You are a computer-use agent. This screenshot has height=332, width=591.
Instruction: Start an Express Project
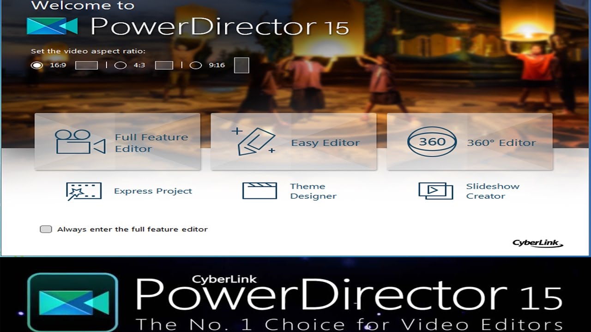click(x=129, y=191)
